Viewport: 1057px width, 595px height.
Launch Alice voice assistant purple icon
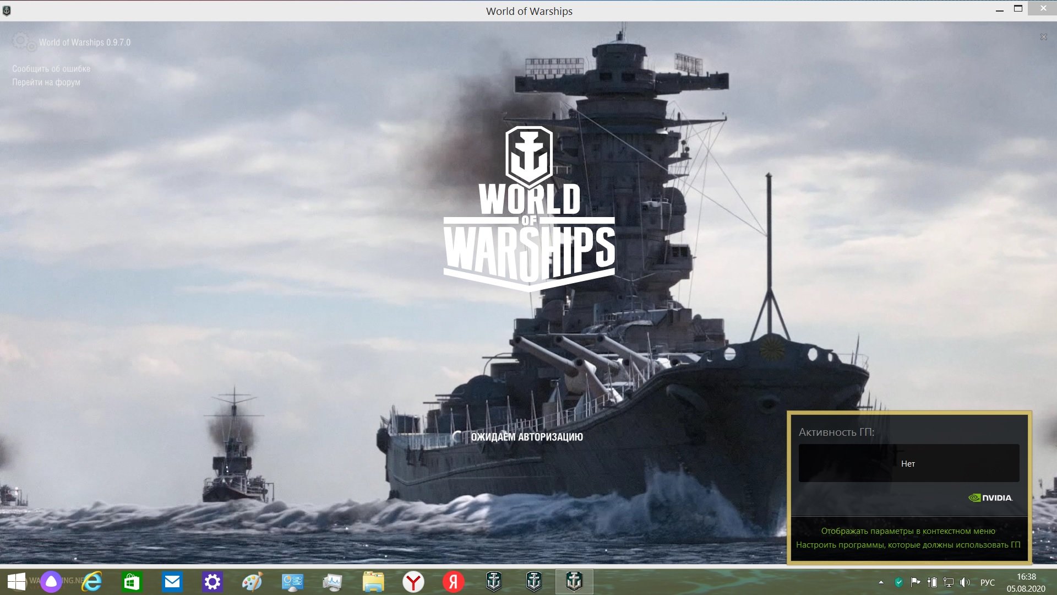[51, 582]
